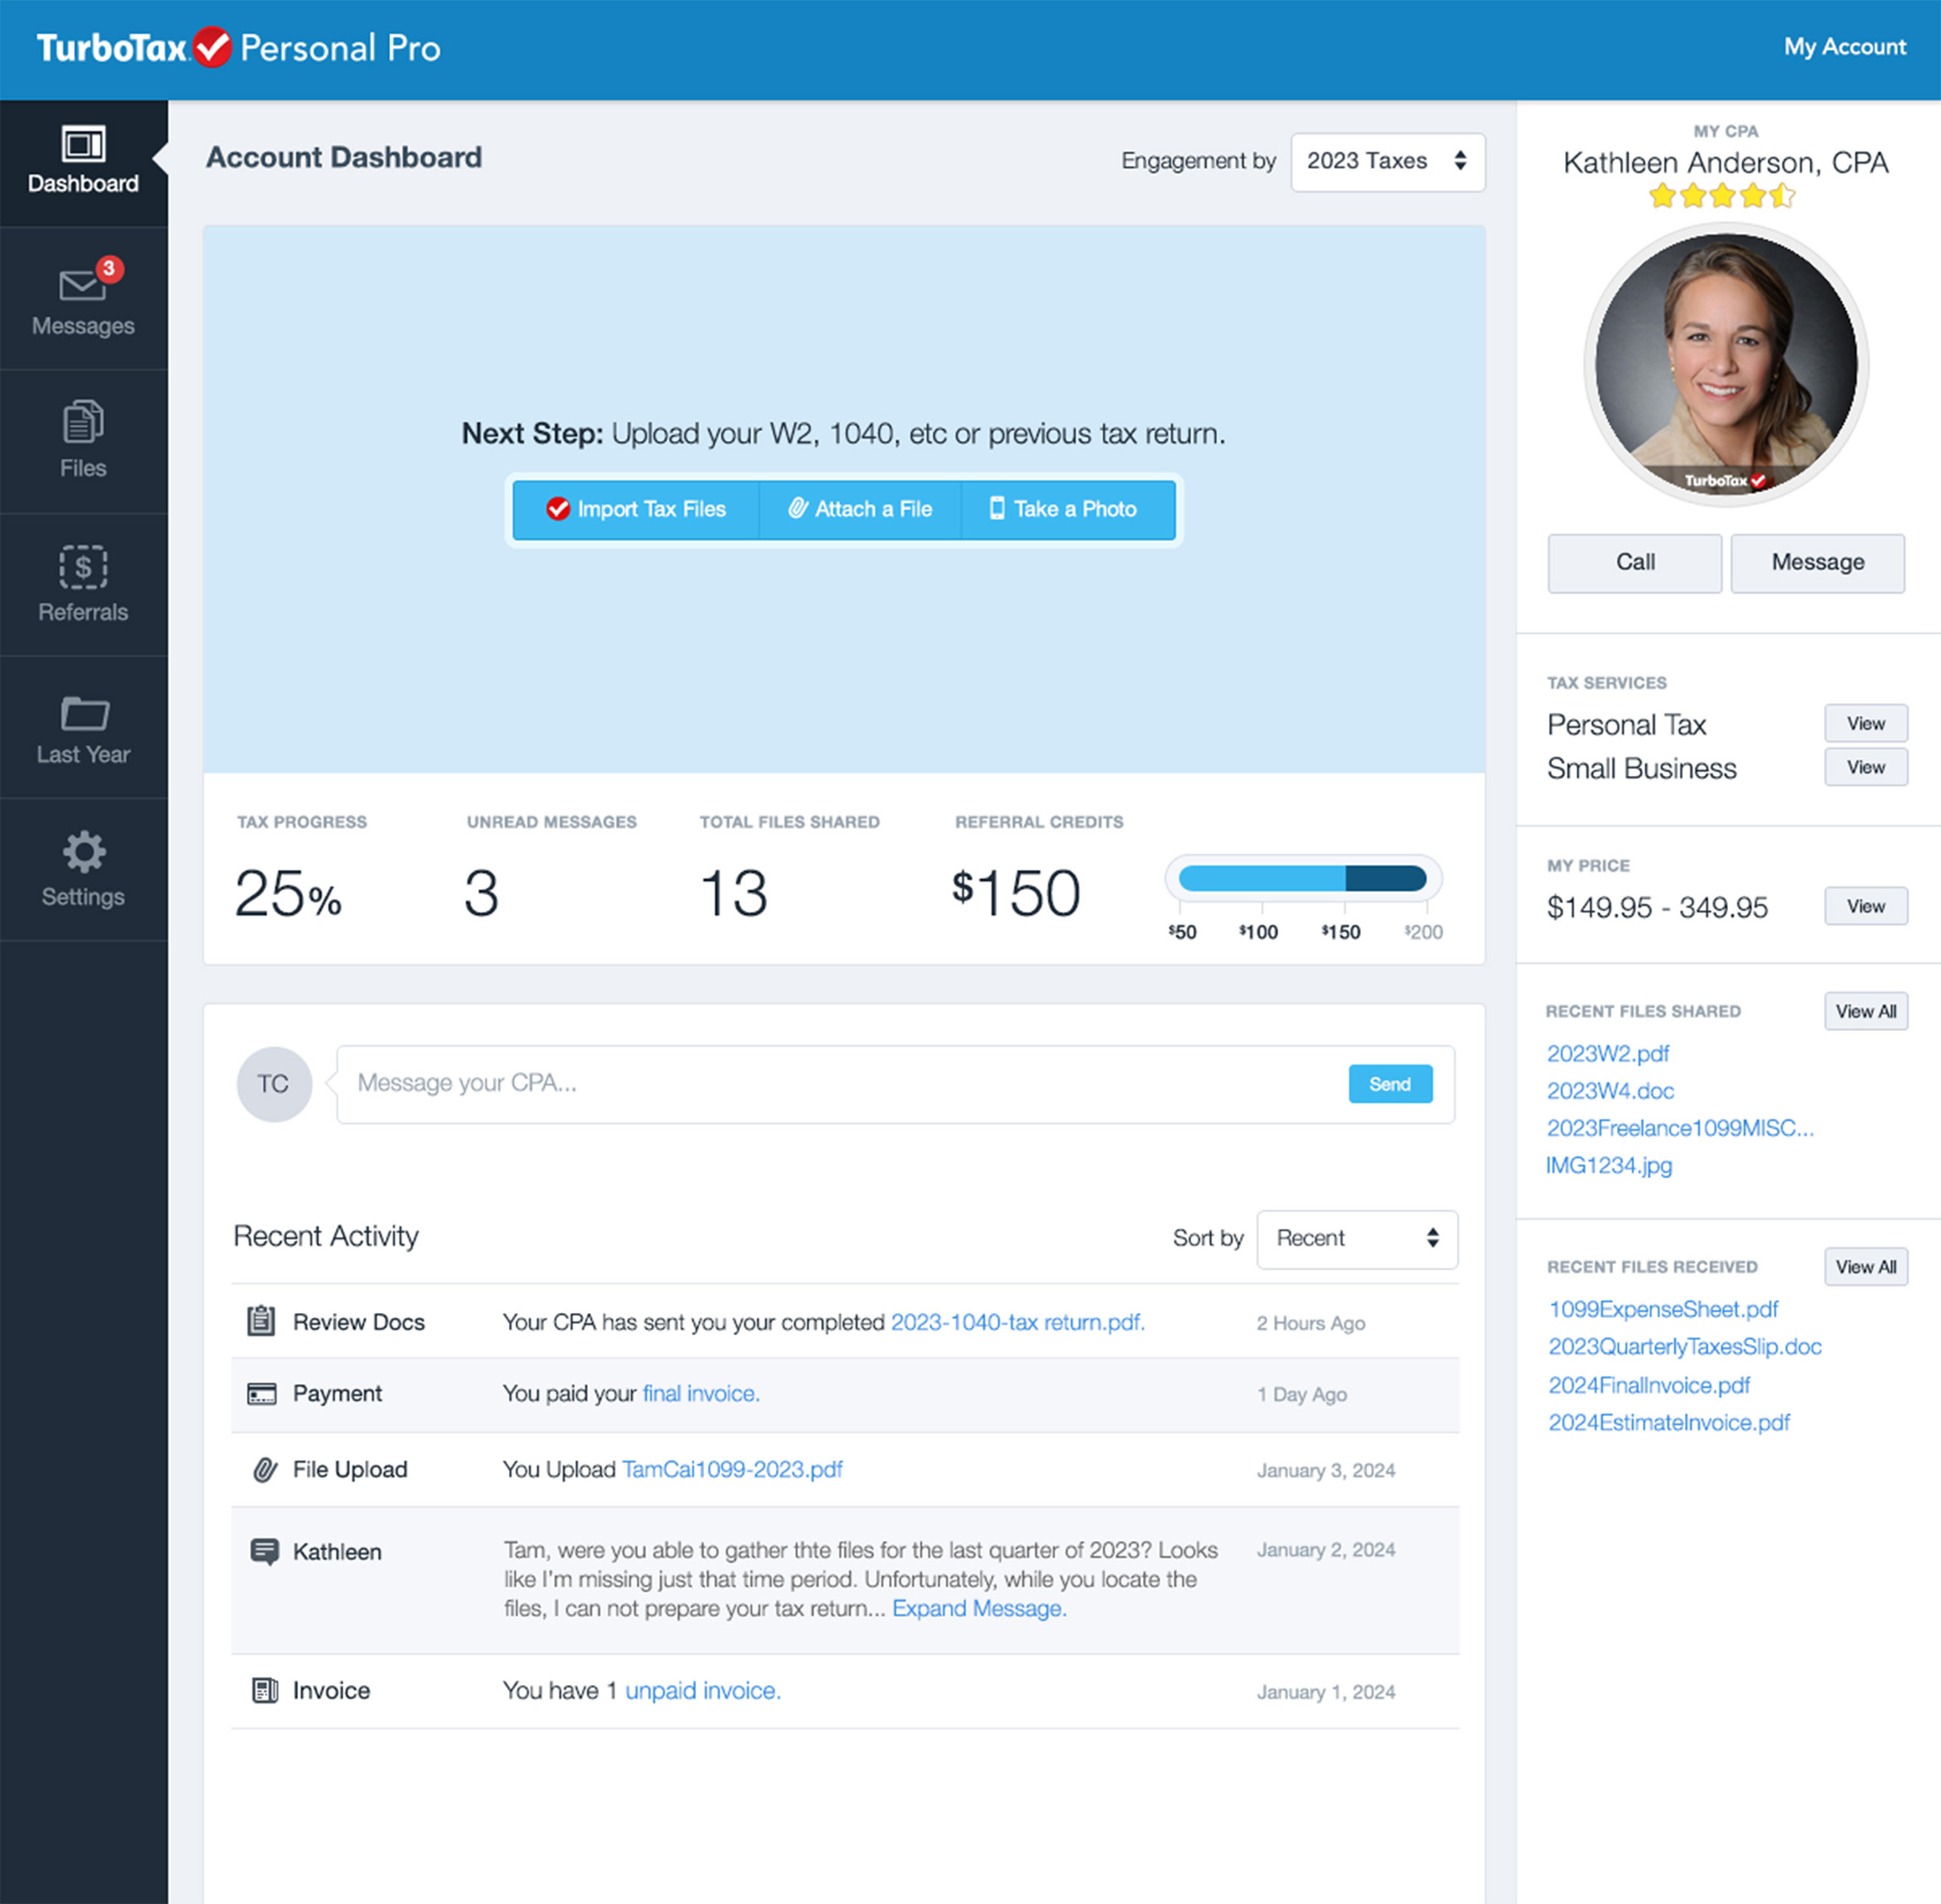
Task: Click the '2 Hours Ago' timestamp
Action: click(x=1310, y=1323)
